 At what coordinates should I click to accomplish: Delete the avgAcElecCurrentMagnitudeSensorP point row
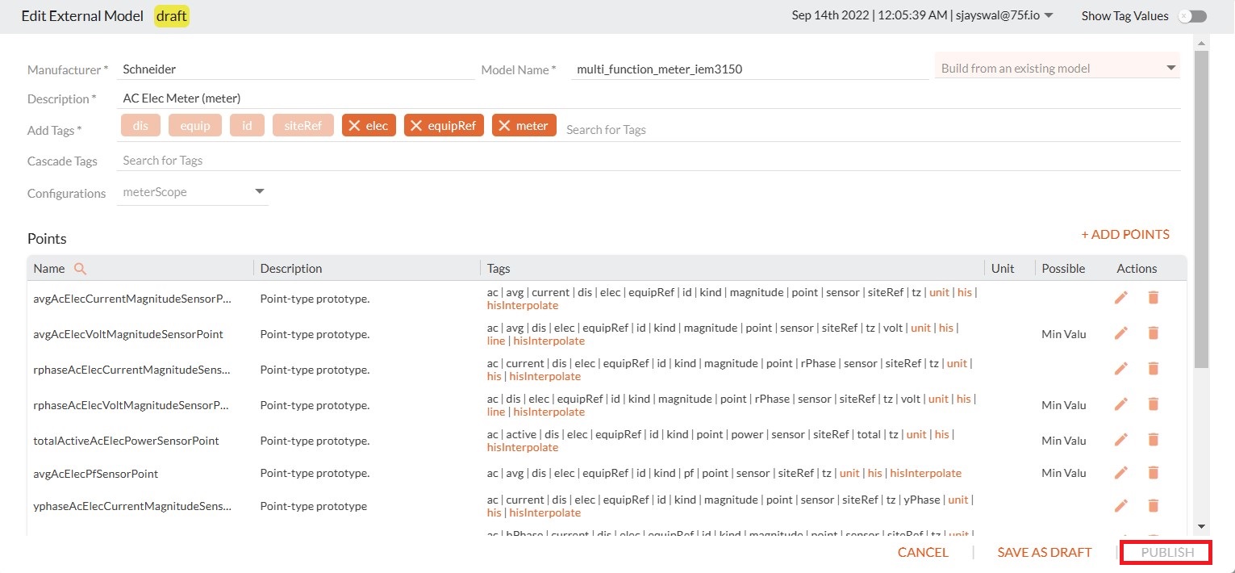[1153, 298]
